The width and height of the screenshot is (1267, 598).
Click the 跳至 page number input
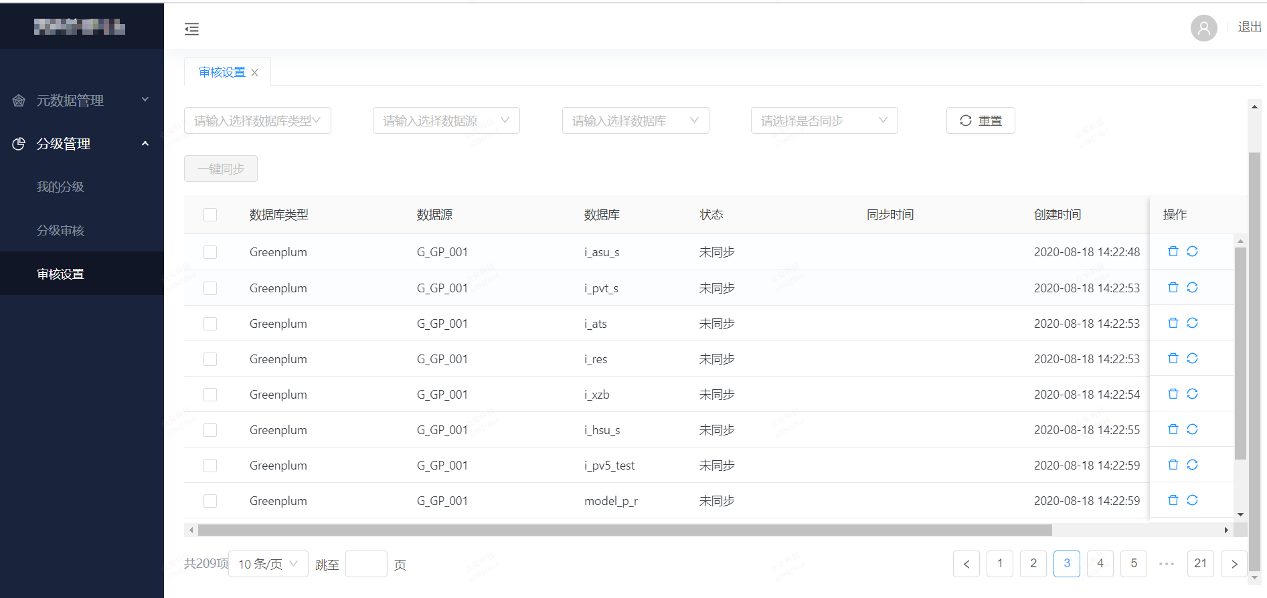tap(366, 564)
